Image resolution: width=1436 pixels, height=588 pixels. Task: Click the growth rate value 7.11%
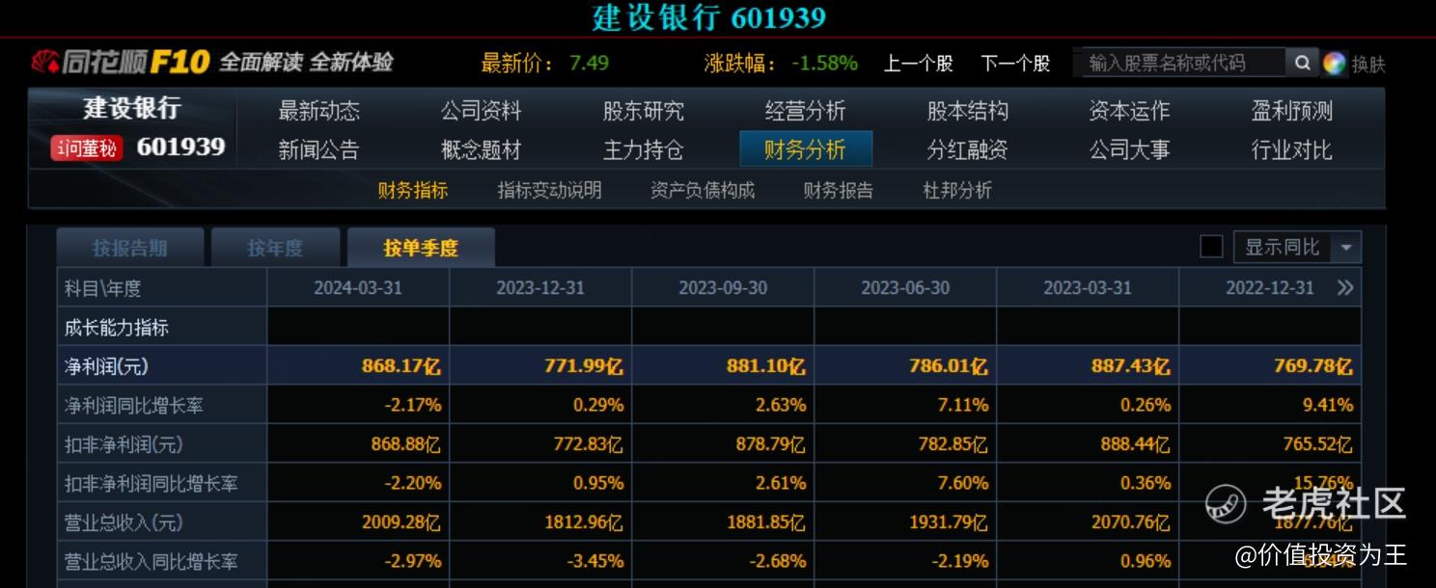(963, 405)
